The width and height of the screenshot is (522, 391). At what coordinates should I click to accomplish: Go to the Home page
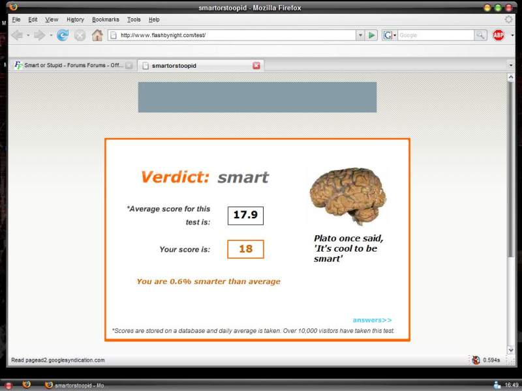[97, 35]
